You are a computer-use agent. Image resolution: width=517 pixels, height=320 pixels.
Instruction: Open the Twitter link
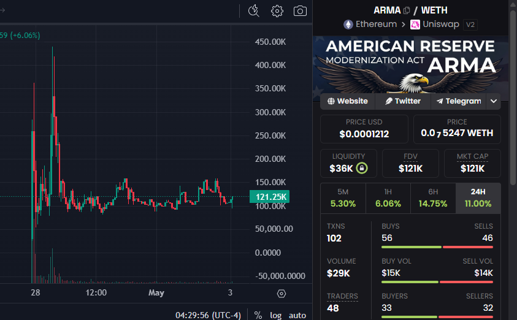[403, 101]
